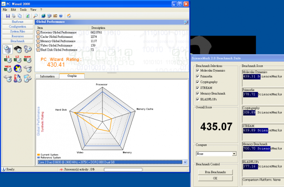Switch to the Graphic tab

click(x=72, y=76)
